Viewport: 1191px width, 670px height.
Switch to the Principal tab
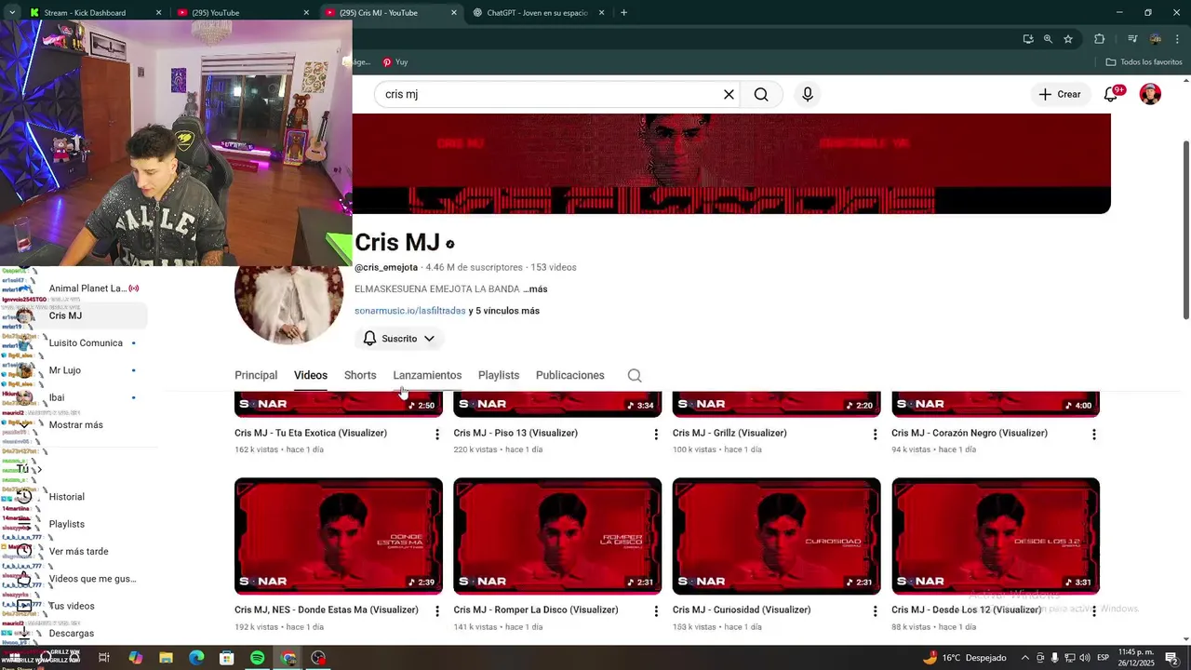[256, 375]
